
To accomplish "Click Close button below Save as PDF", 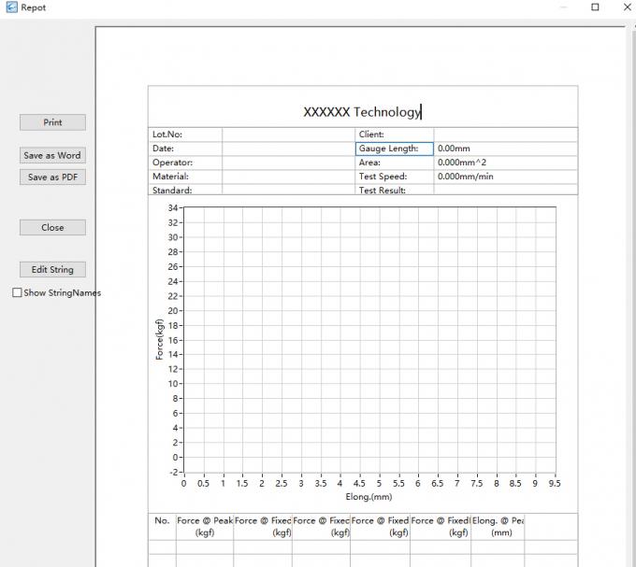I will click(x=52, y=227).
